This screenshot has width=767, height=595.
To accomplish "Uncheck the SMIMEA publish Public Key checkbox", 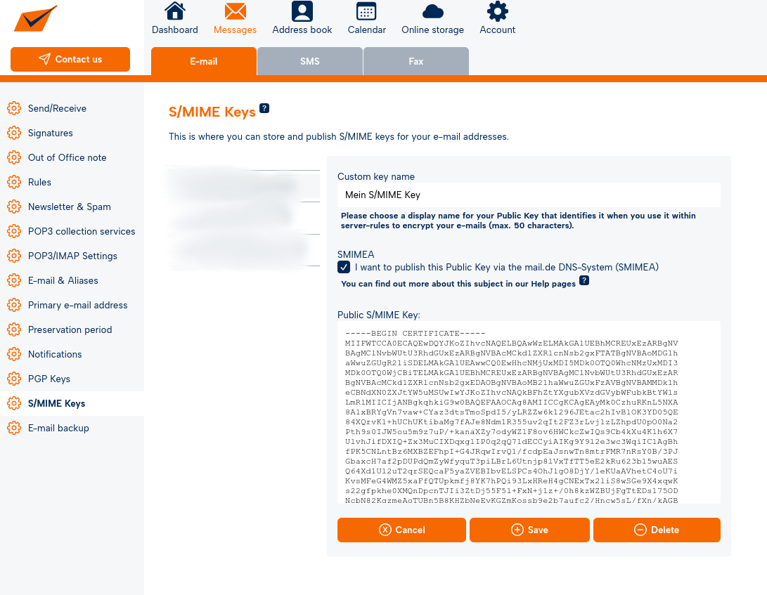I will tap(344, 267).
